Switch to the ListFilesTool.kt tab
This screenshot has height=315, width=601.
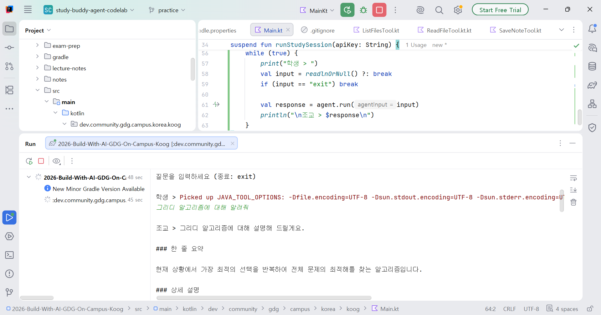click(x=376, y=30)
